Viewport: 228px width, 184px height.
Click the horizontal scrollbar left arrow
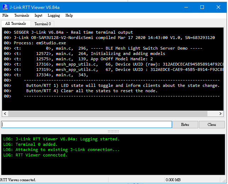(x=5, y=114)
